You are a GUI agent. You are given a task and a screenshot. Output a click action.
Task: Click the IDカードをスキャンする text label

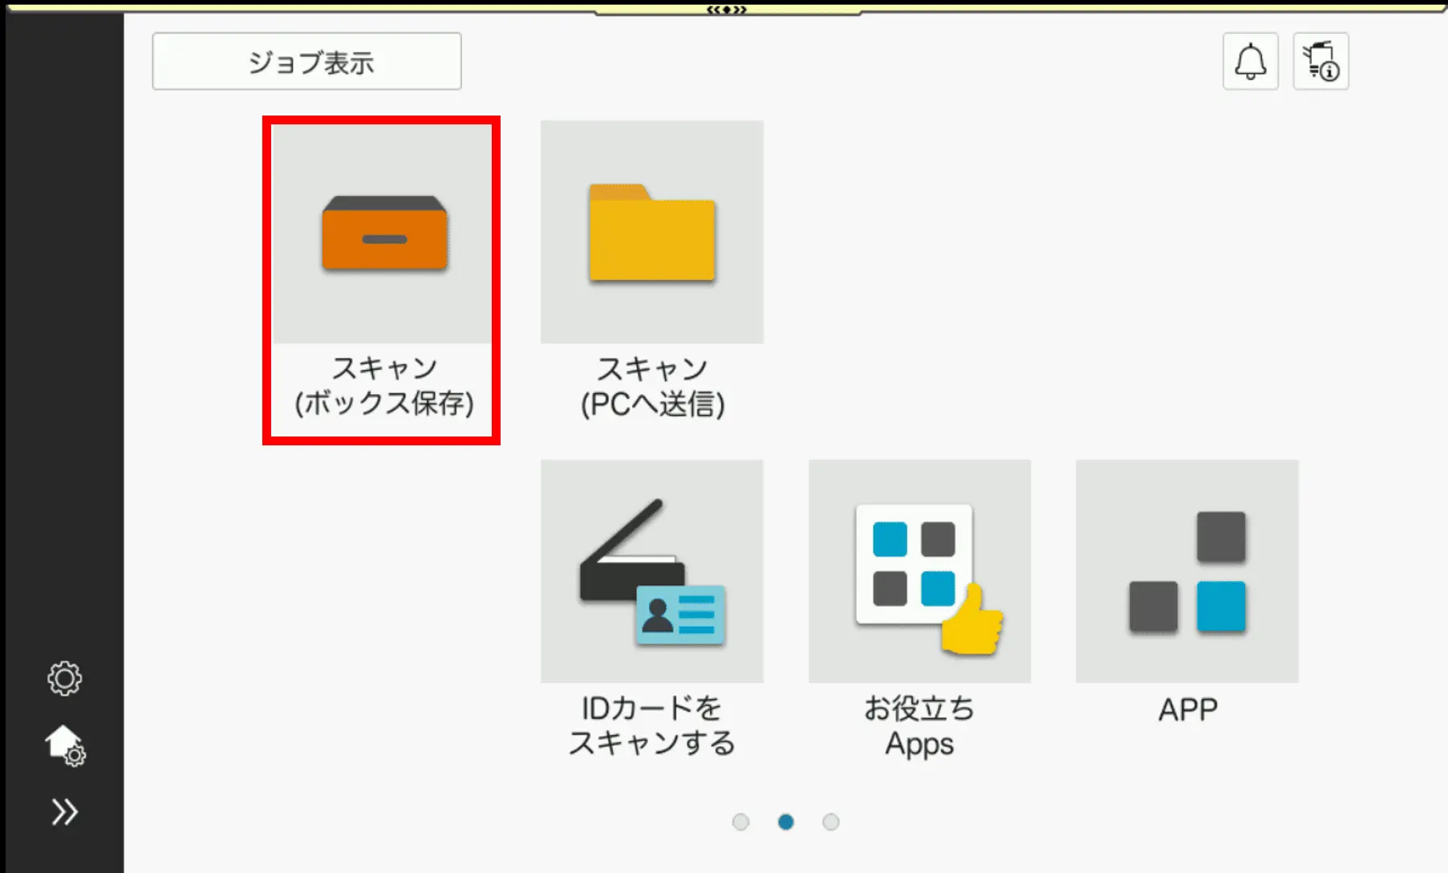point(651,725)
